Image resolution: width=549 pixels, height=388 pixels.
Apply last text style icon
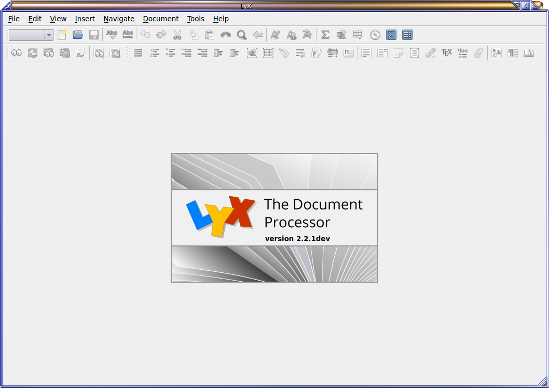(307, 35)
